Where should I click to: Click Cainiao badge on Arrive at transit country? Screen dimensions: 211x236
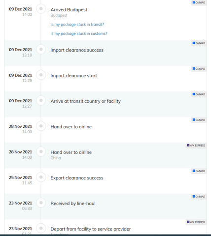pyautogui.click(x=199, y=94)
